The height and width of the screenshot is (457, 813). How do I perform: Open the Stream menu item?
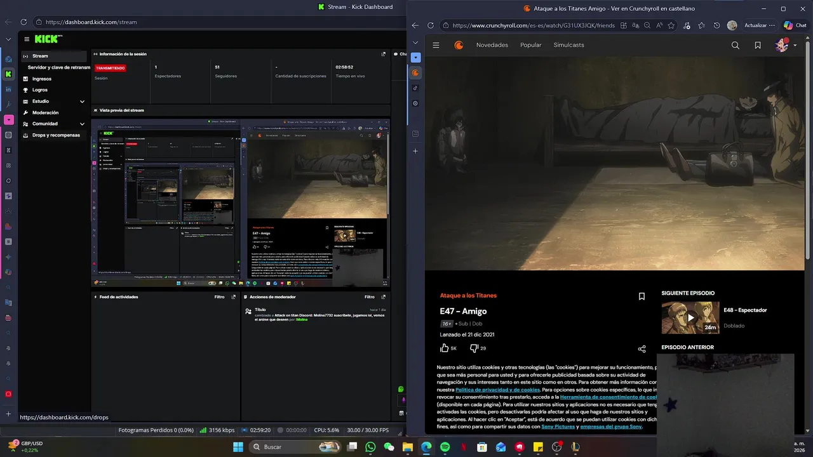click(54, 56)
